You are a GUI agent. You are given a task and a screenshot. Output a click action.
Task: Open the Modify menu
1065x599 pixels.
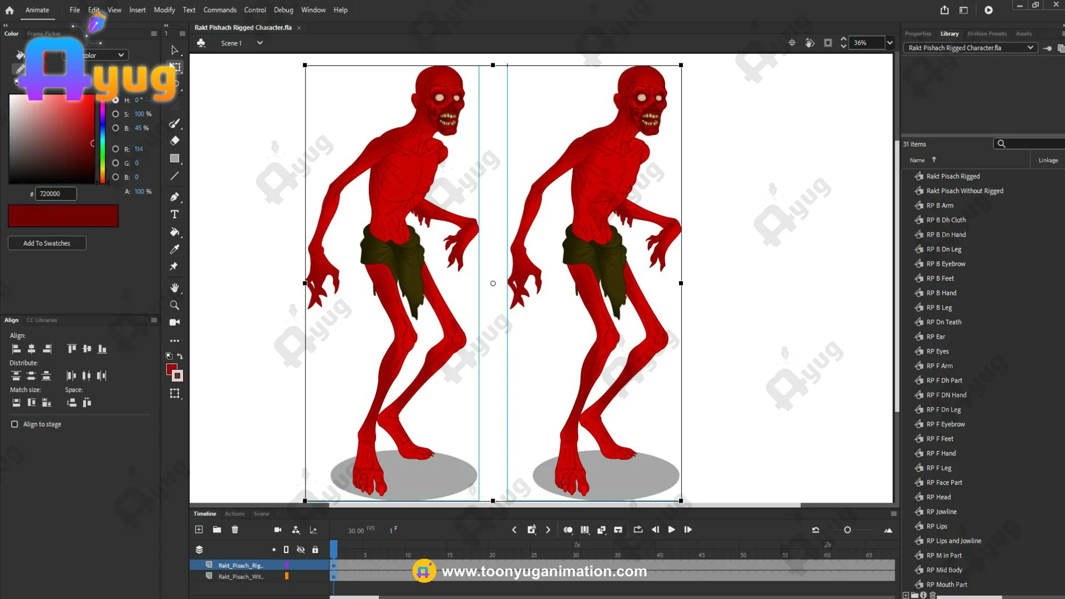click(x=164, y=10)
